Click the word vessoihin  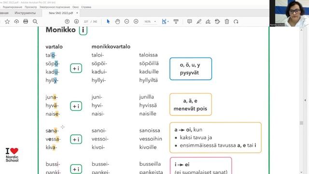151,139
